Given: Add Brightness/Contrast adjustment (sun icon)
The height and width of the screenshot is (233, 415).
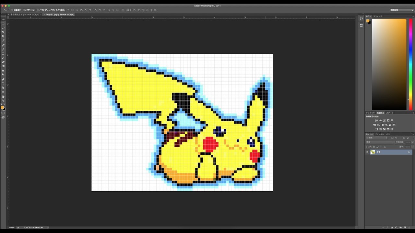Looking at the screenshot, I should (376, 120).
